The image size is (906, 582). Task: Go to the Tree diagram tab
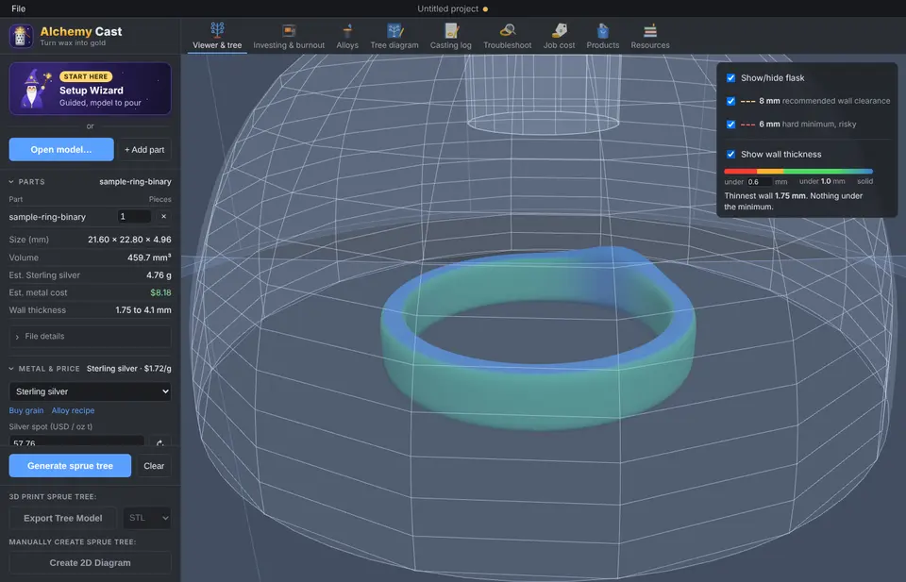pos(394,37)
